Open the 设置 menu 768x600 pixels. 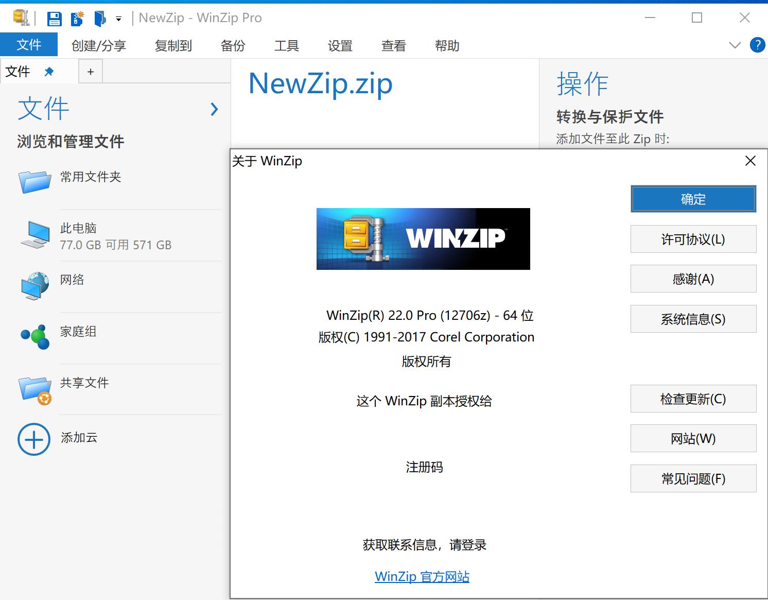coord(340,46)
